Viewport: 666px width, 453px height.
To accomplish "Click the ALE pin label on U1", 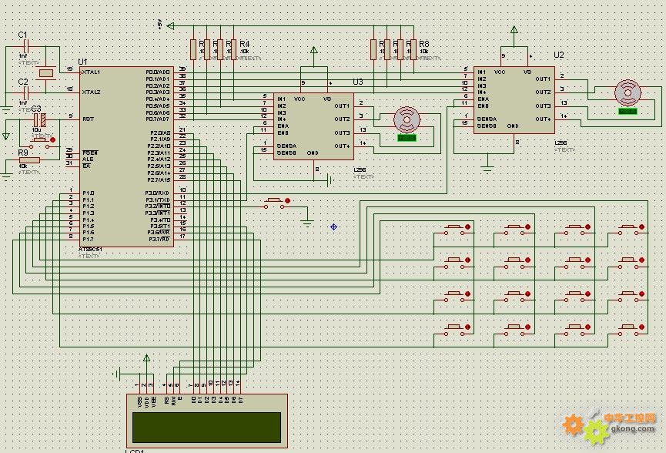I will pos(88,159).
